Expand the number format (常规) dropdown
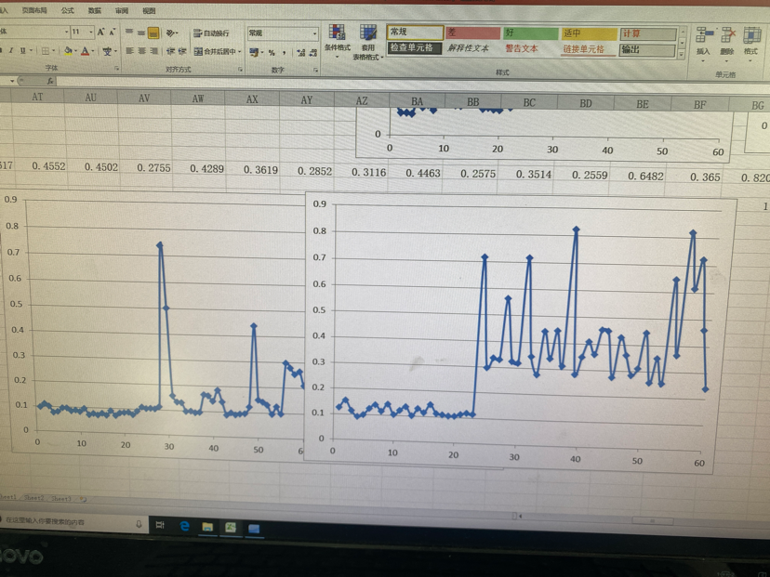This screenshot has height=577, width=770. click(x=314, y=33)
